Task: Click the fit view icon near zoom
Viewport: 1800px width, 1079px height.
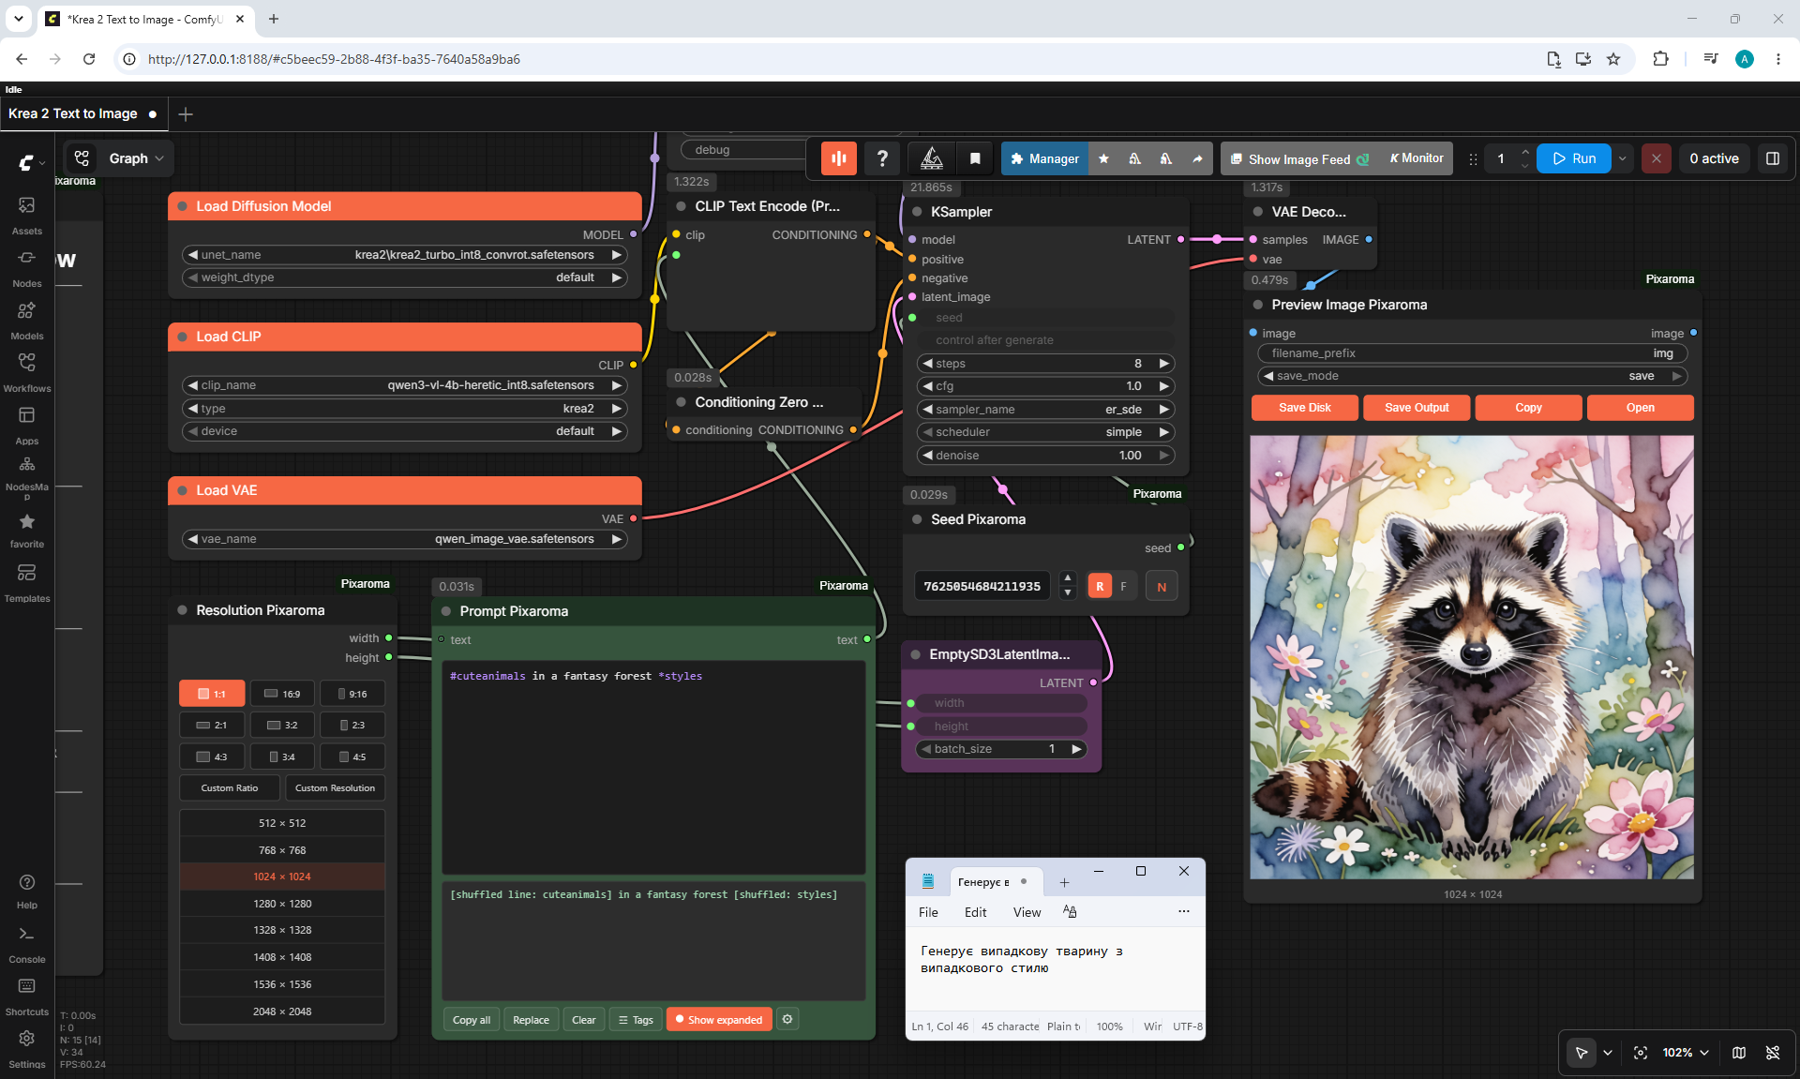Action: [x=1641, y=1053]
